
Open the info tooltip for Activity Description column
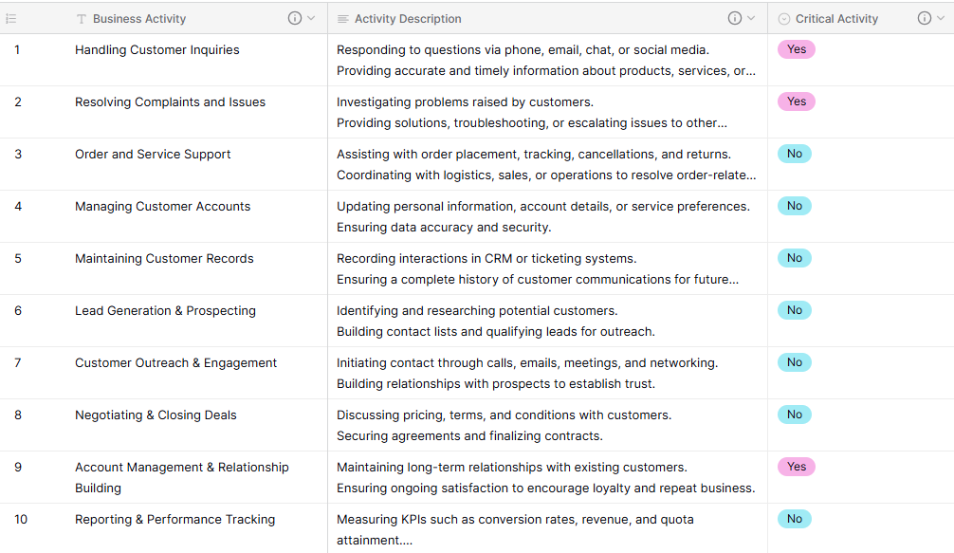[x=735, y=18]
